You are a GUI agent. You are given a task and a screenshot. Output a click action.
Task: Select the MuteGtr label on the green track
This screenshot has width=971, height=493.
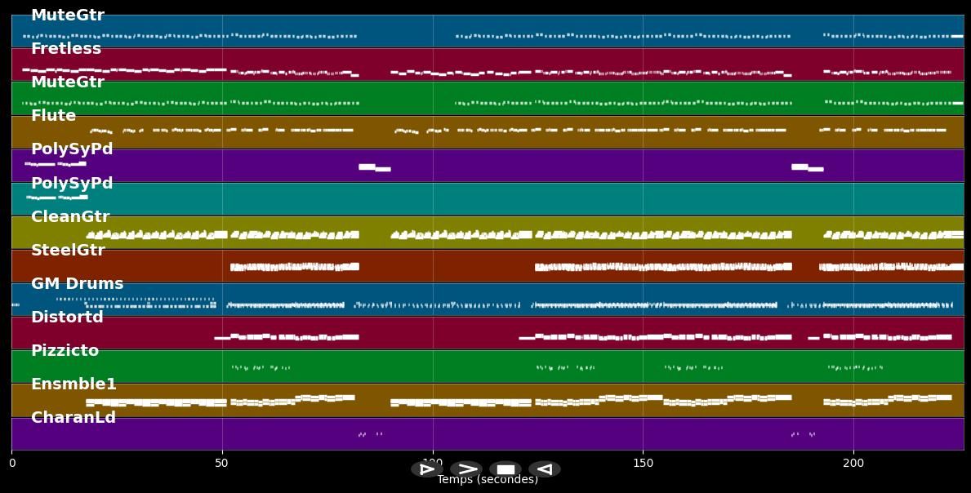(x=67, y=82)
